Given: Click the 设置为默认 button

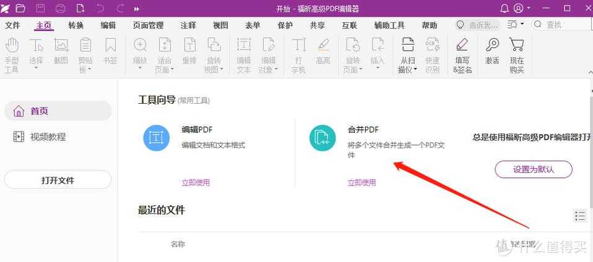Looking at the screenshot, I should (534, 169).
